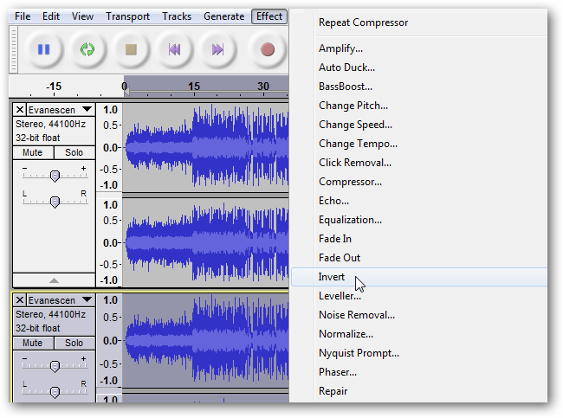The width and height of the screenshot is (563, 418).
Task: Select the Noise Removal... effect
Action: [x=419, y=315]
